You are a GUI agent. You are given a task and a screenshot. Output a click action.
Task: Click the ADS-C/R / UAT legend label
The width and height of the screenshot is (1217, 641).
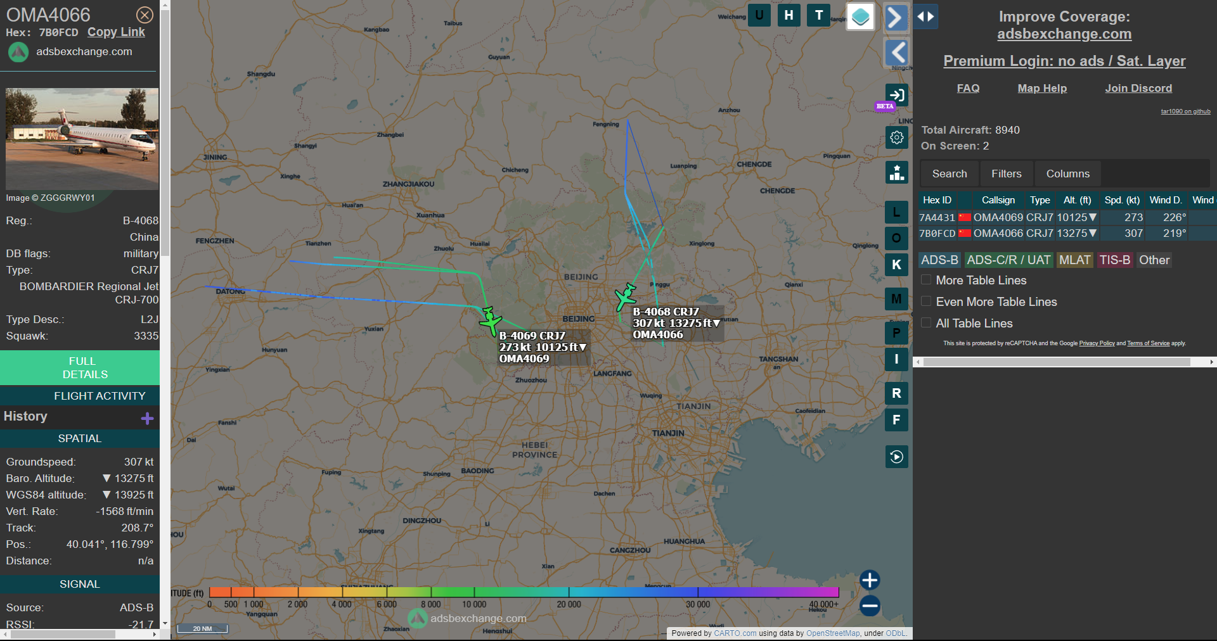click(1008, 260)
